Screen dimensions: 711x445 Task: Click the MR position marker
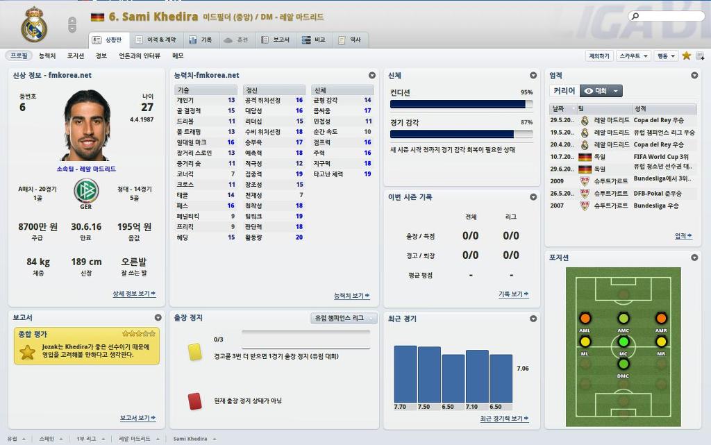(x=661, y=342)
